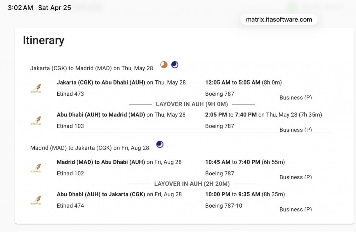Select the Itinerary heading
The image size is (356, 232).
pyautogui.click(x=43, y=40)
